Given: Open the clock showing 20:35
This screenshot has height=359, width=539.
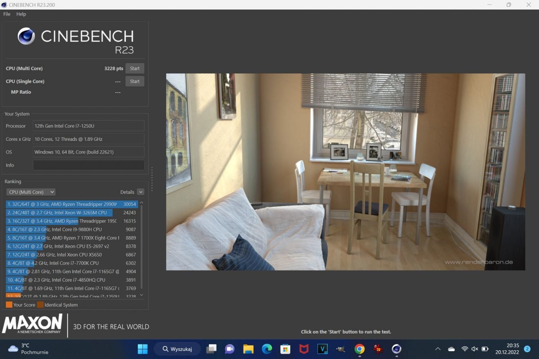Looking at the screenshot, I should pos(507,349).
